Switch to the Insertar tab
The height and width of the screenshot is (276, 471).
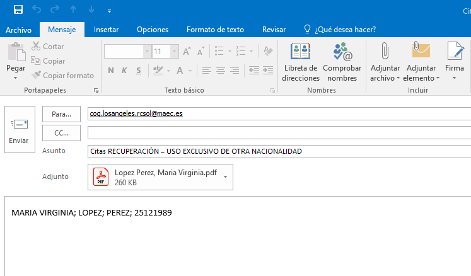coord(106,30)
